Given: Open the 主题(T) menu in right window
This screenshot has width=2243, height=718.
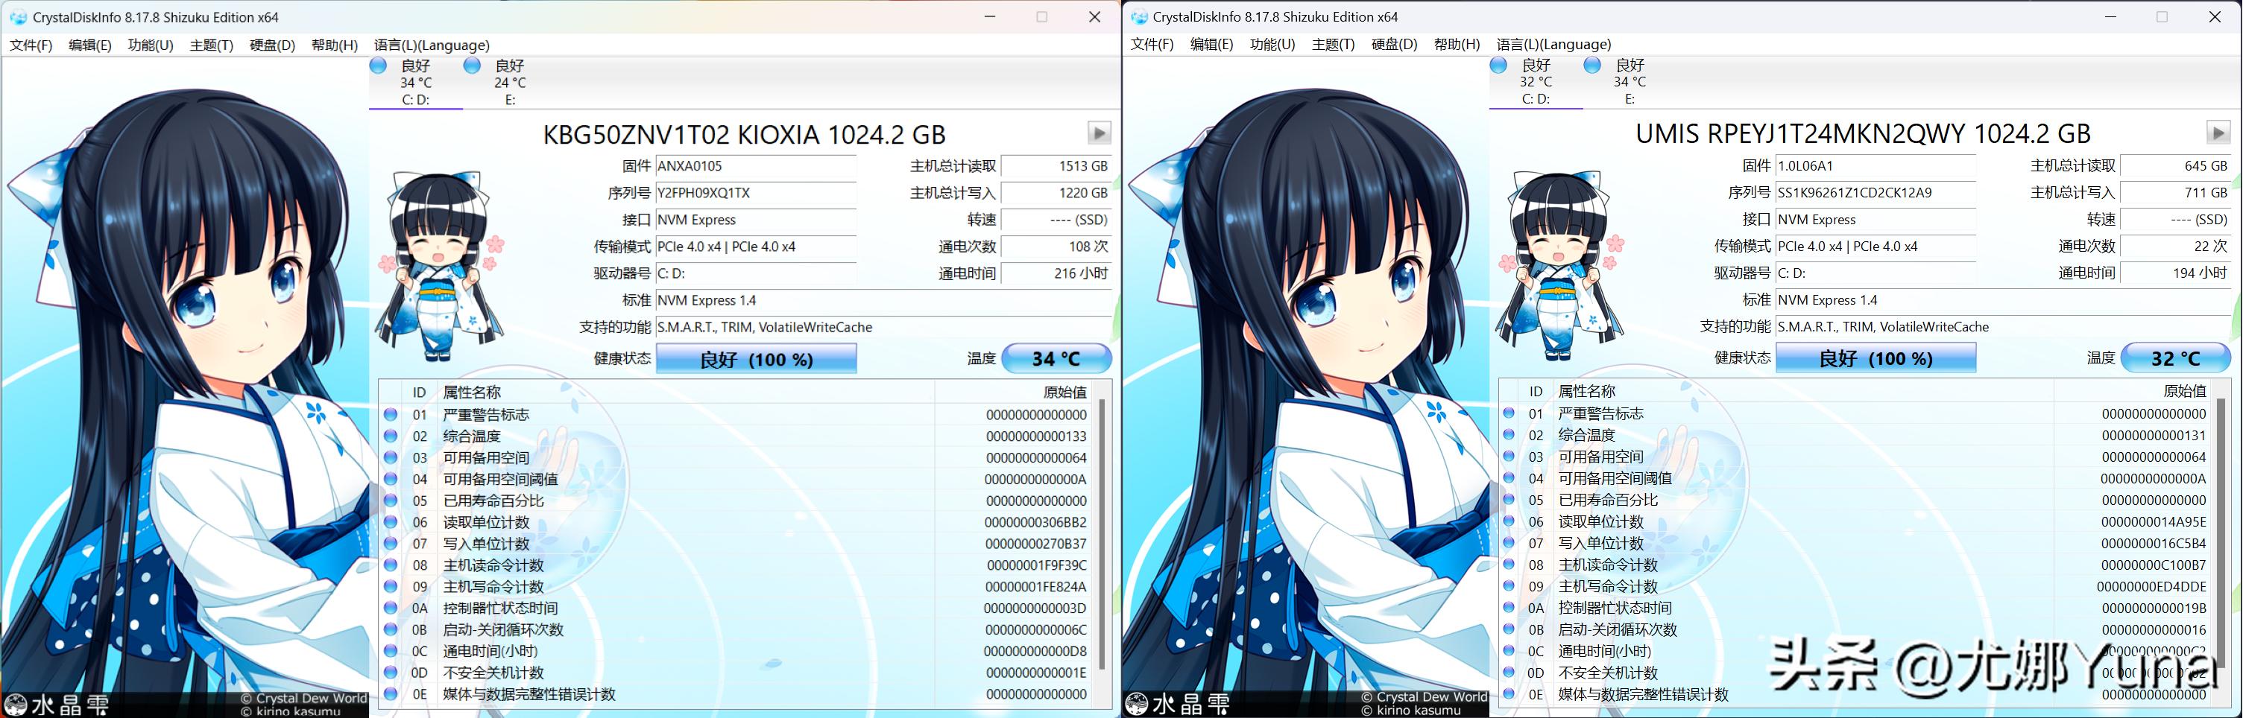Looking at the screenshot, I should tap(1333, 45).
